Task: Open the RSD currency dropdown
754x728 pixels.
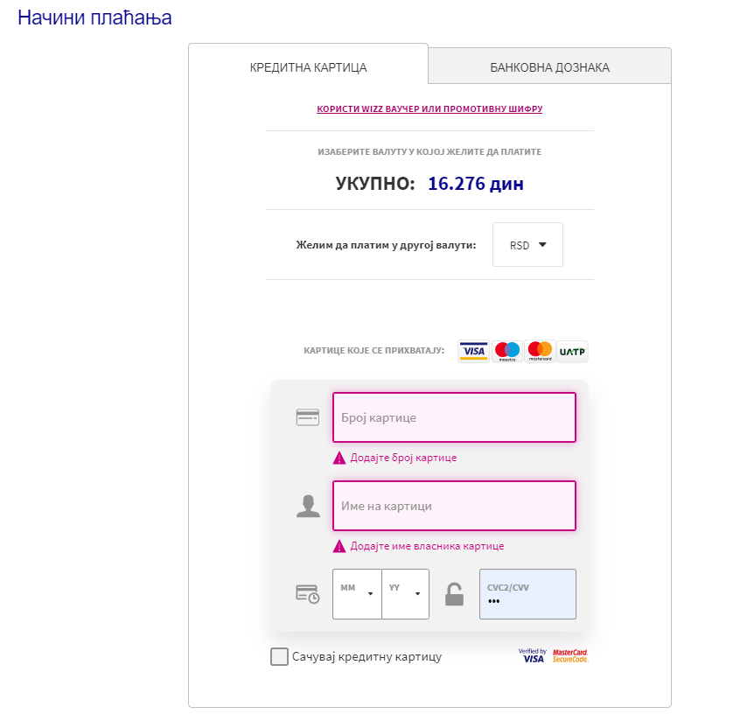Action: tap(527, 245)
